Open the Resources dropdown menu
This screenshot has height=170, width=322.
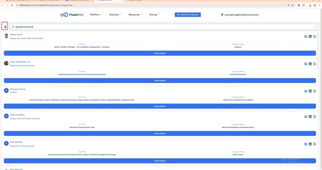tap(135, 14)
